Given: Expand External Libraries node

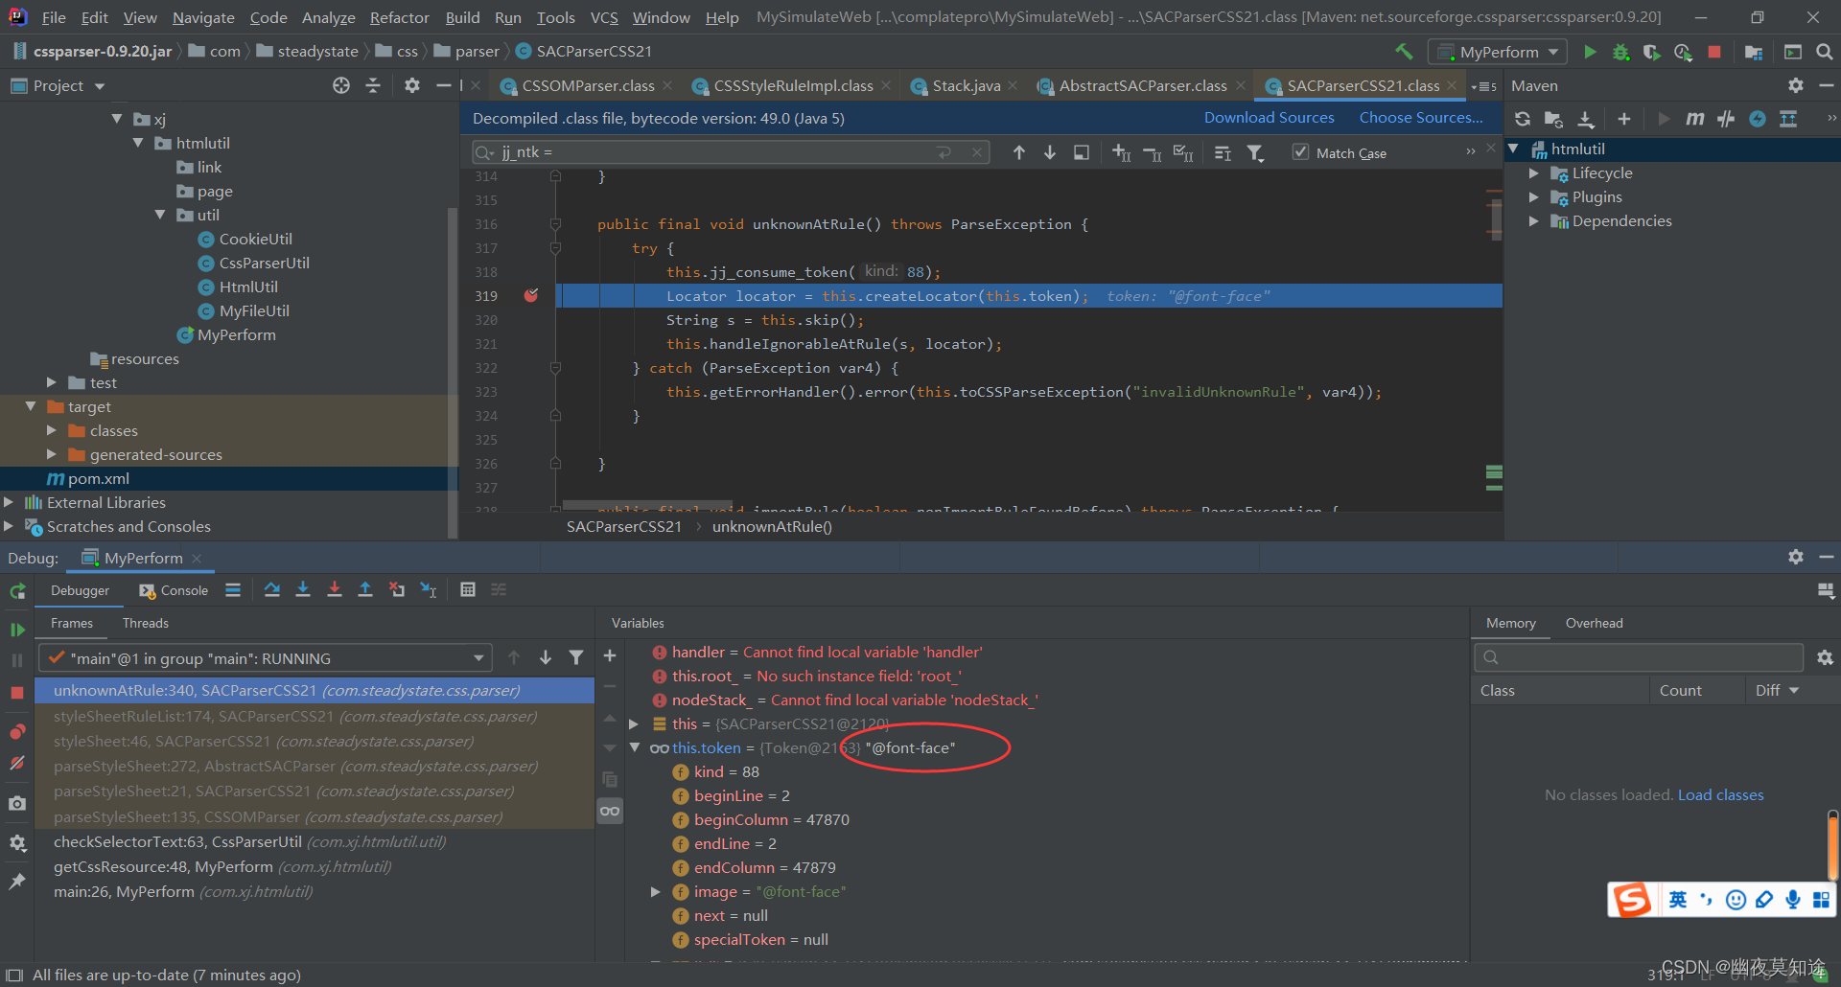Looking at the screenshot, I should tap(9, 502).
